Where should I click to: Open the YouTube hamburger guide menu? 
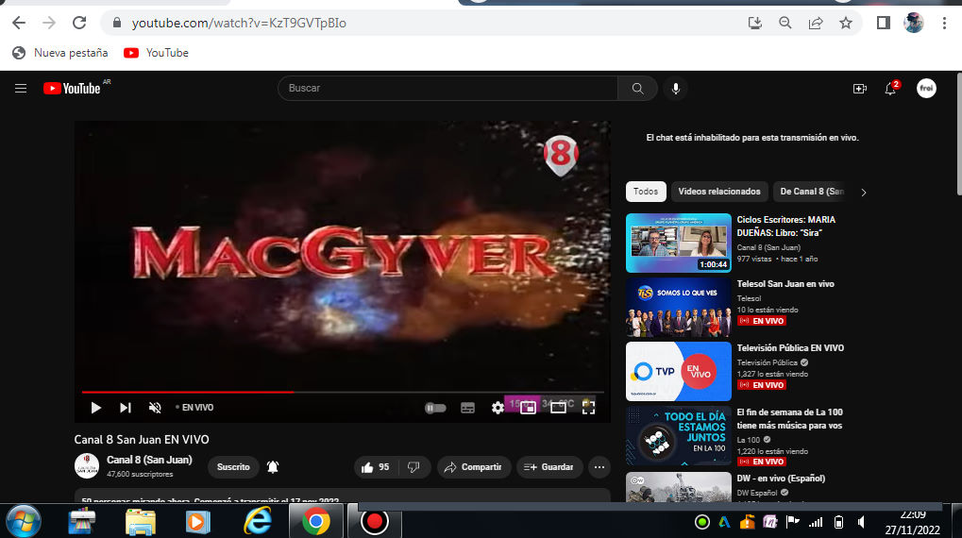(21, 89)
